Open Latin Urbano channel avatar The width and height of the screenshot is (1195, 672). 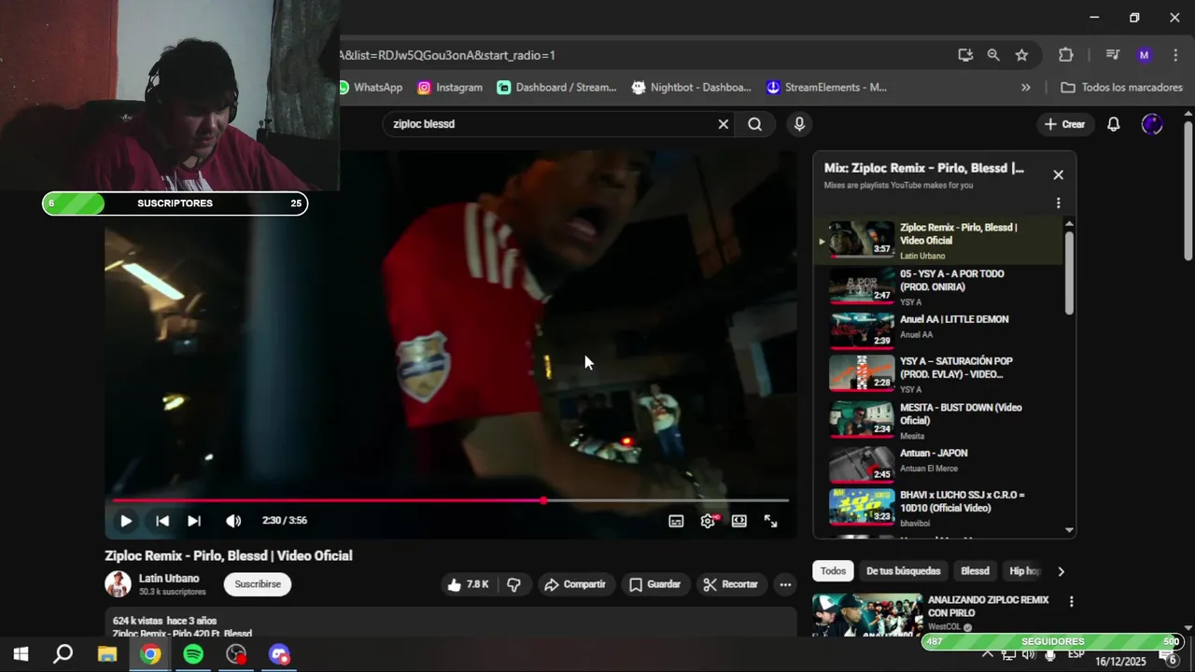pyautogui.click(x=118, y=584)
